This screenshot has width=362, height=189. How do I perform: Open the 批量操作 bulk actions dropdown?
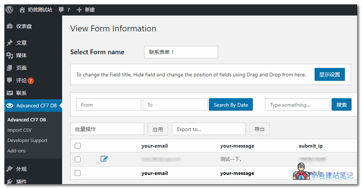point(107,129)
